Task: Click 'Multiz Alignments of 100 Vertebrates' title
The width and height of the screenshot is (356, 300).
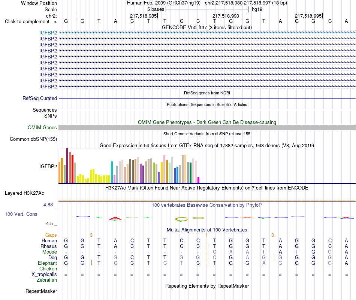Action: click(207, 230)
